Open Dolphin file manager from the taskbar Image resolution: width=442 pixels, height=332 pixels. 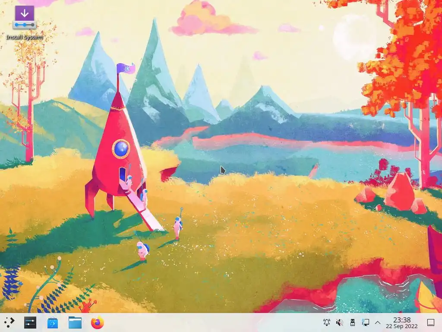click(x=75, y=322)
